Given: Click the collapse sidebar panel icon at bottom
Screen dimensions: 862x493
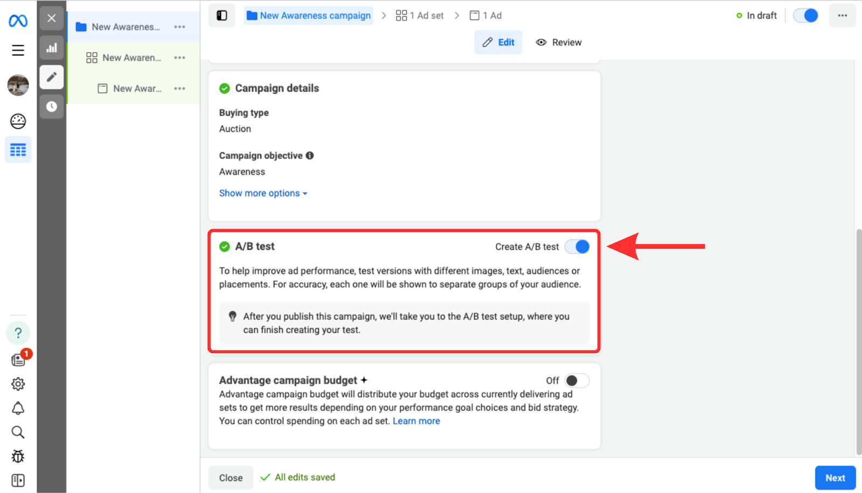Looking at the screenshot, I should [18, 480].
